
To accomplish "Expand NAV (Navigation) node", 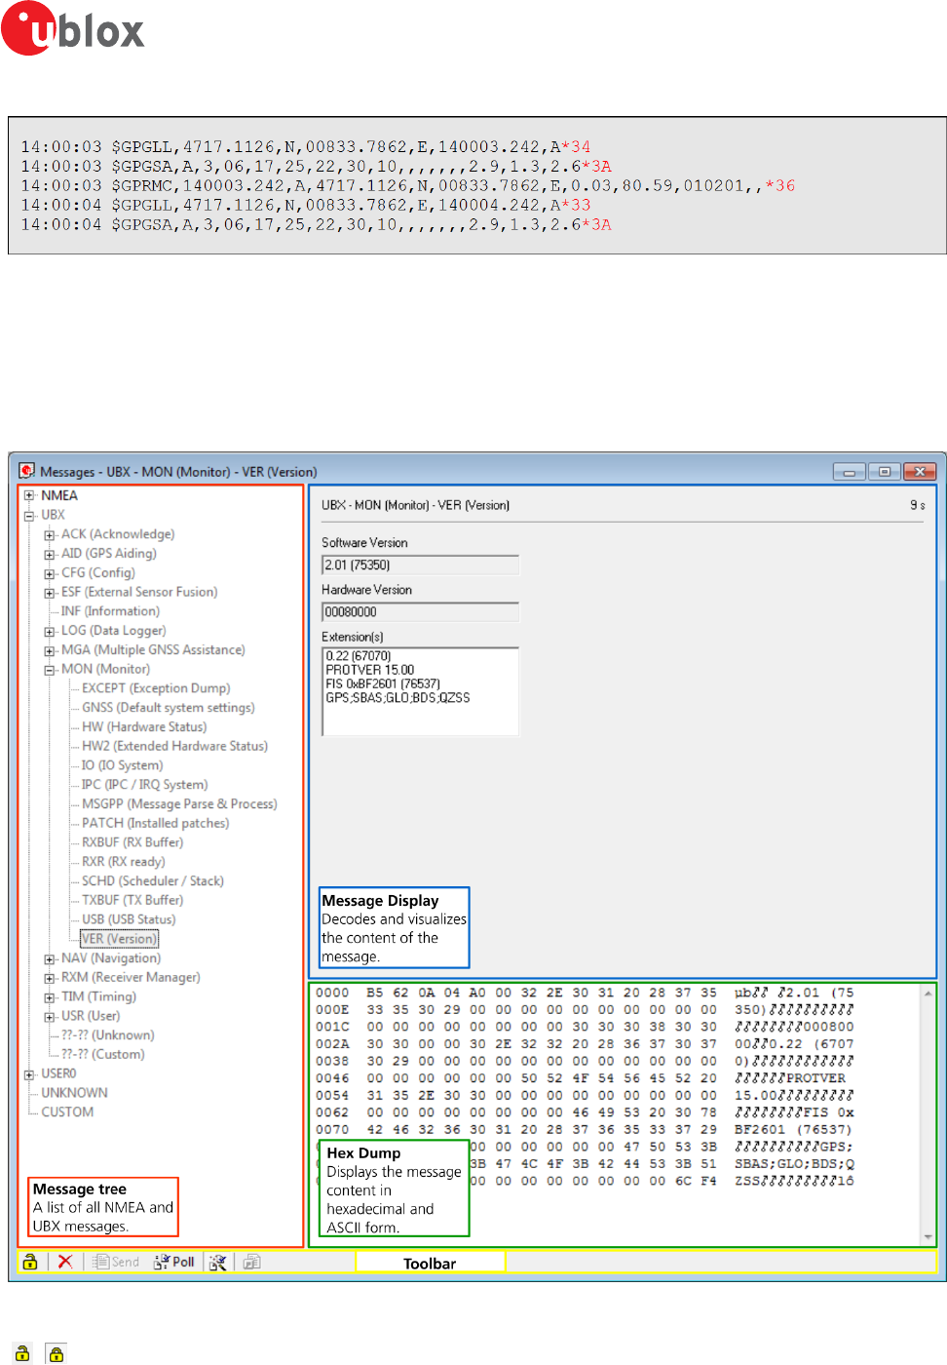I will pyautogui.click(x=50, y=958).
